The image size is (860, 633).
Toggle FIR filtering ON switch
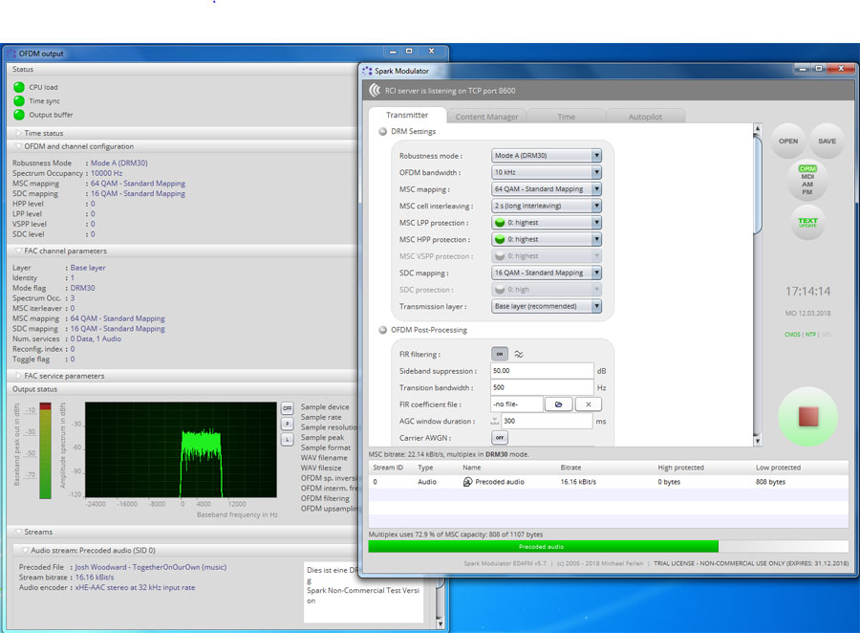click(499, 354)
